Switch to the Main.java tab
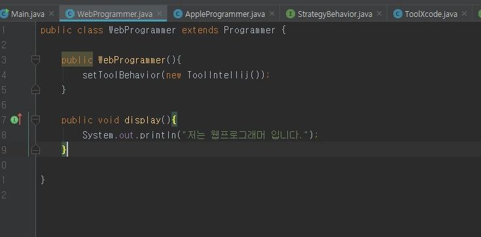Screen dimensions: 481x237 pos(27,14)
